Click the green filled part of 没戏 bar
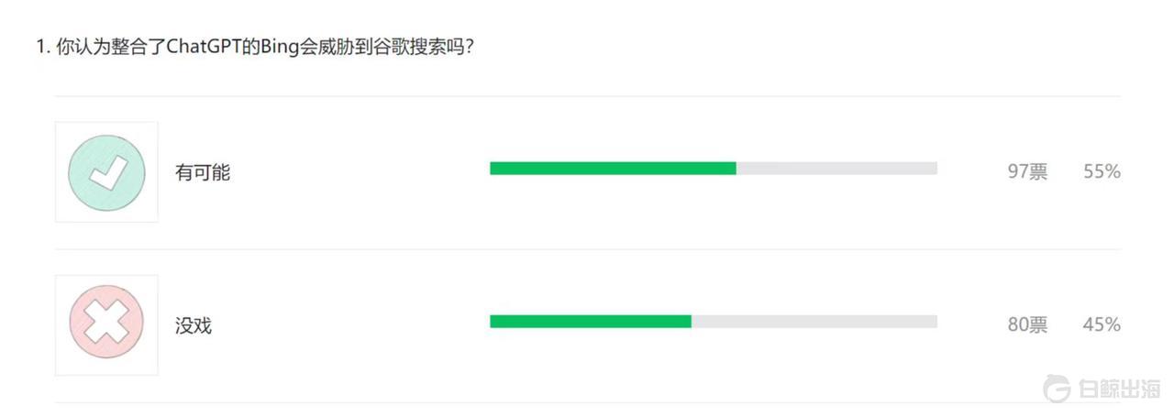Image resolution: width=1174 pixels, height=417 pixels. (591, 322)
